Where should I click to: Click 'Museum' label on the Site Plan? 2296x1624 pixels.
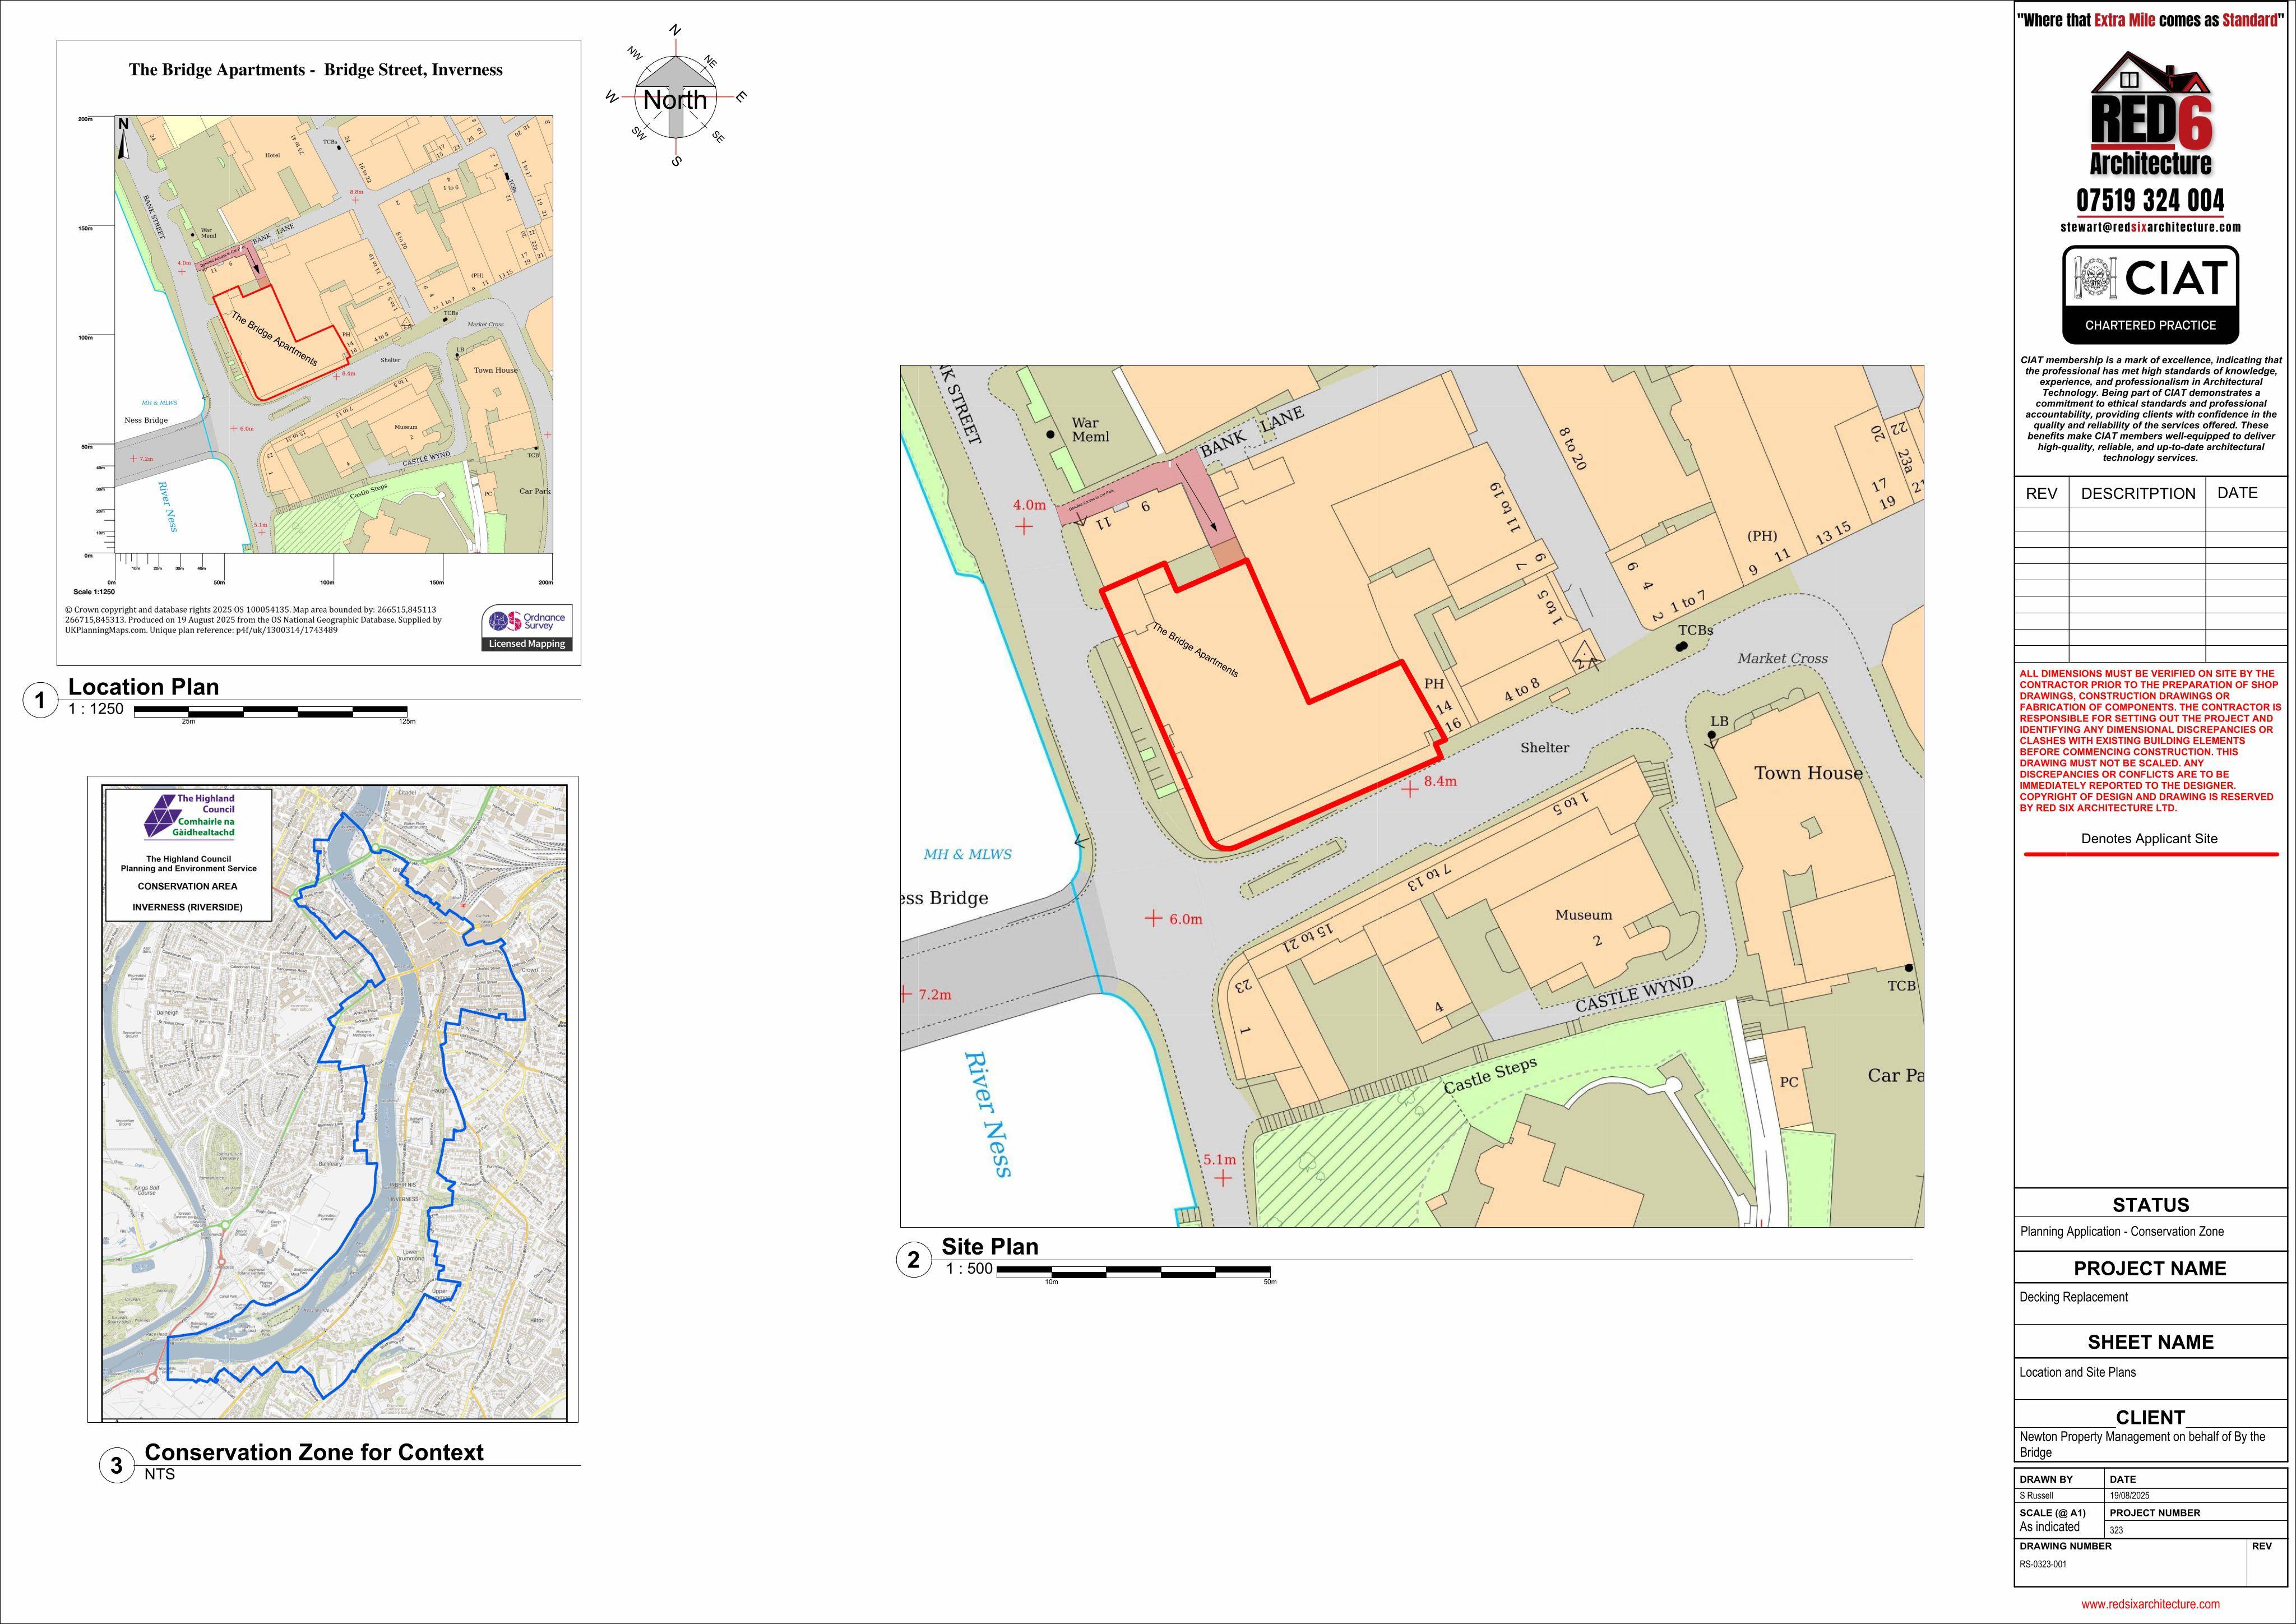click(1584, 915)
